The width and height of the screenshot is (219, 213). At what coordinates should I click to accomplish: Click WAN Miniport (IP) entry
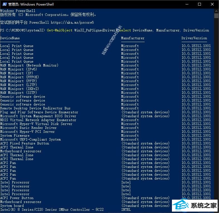pos(16,73)
